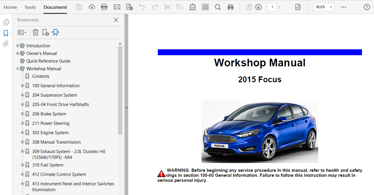Expand the Introduction bookmark
This screenshot has width=374, height=195.
point(18,46)
